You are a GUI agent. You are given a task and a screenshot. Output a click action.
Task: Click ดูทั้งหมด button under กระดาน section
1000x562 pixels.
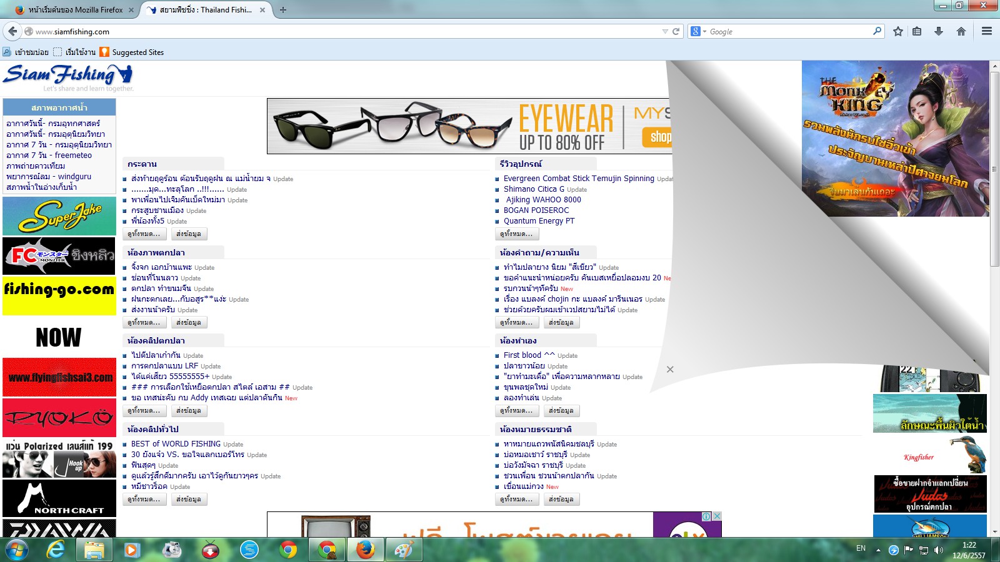144,234
